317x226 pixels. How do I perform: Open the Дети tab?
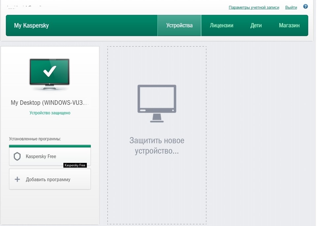tap(256, 25)
